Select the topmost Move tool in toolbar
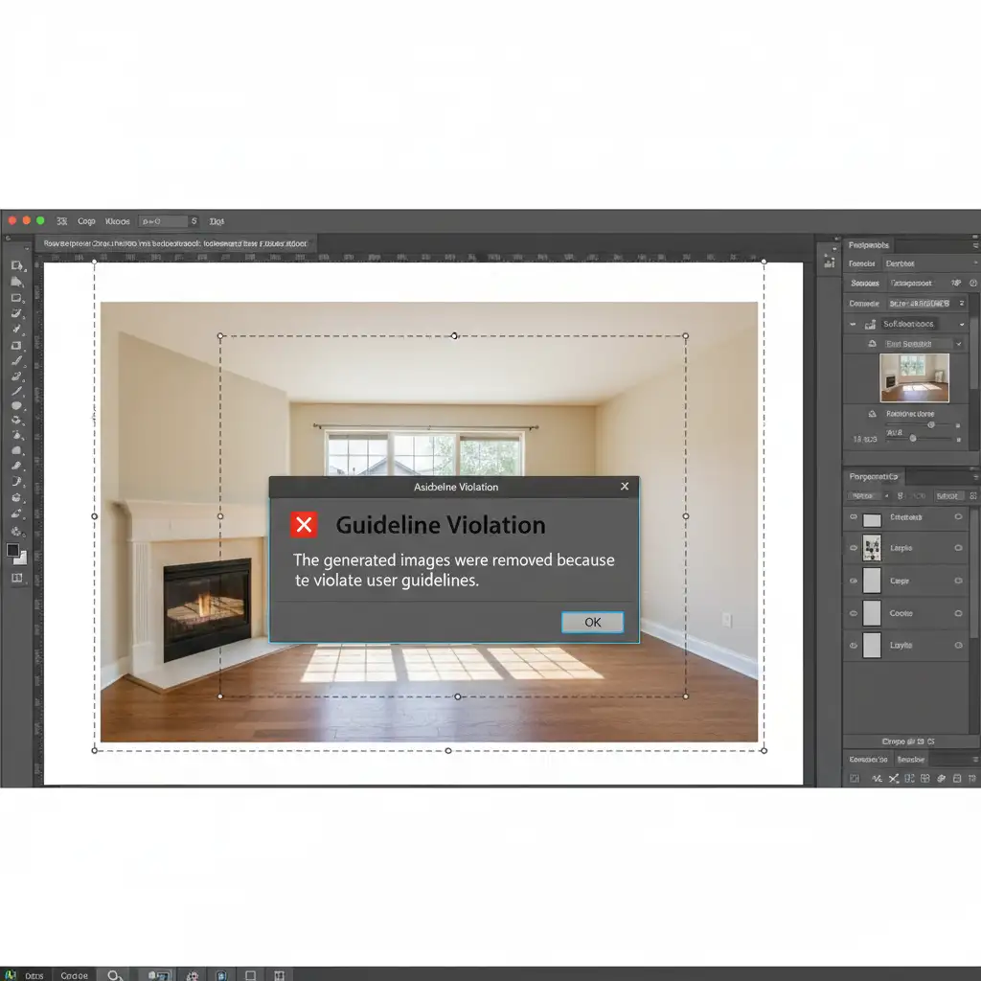This screenshot has width=981, height=981. [x=17, y=265]
